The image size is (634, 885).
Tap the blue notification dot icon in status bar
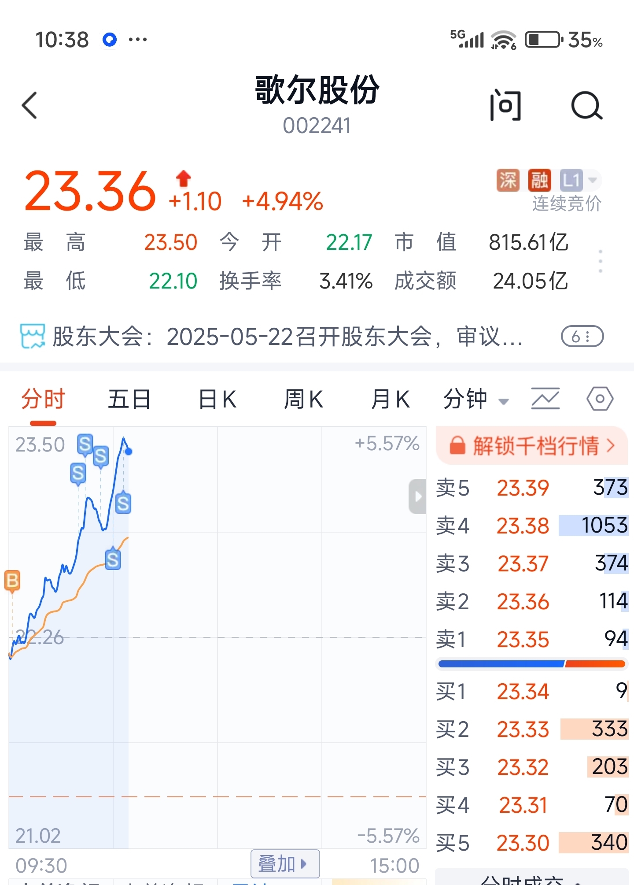(x=110, y=40)
